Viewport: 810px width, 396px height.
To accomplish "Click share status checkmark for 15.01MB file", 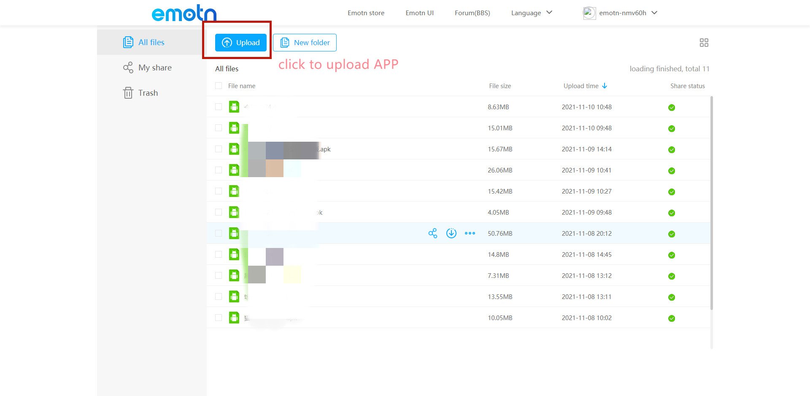I will point(672,129).
